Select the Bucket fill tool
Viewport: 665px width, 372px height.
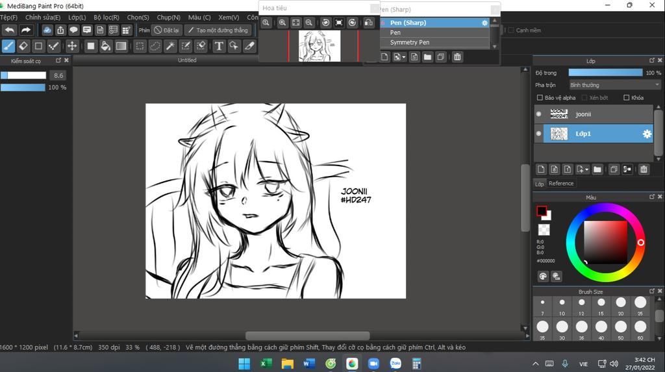(x=106, y=46)
